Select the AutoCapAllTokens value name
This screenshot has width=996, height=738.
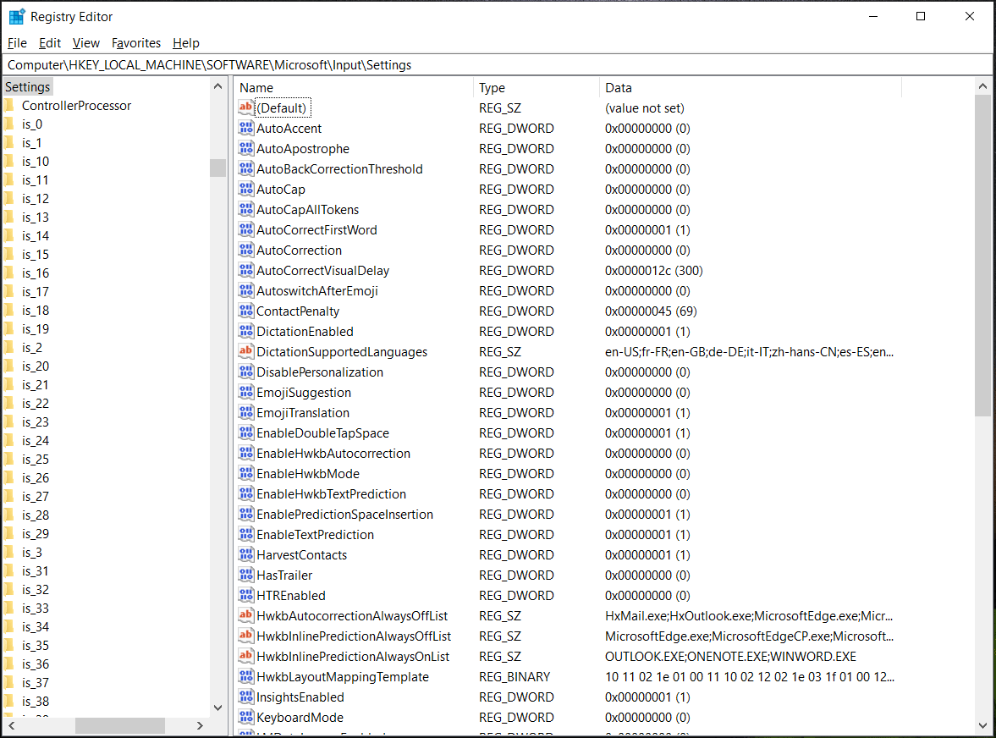[307, 210]
